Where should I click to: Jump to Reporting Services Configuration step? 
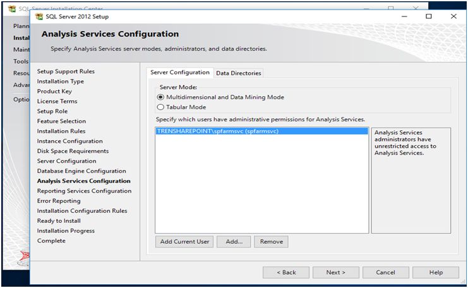click(84, 191)
